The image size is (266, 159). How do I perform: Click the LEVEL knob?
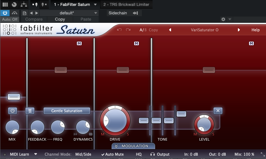click(x=204, y=124)
